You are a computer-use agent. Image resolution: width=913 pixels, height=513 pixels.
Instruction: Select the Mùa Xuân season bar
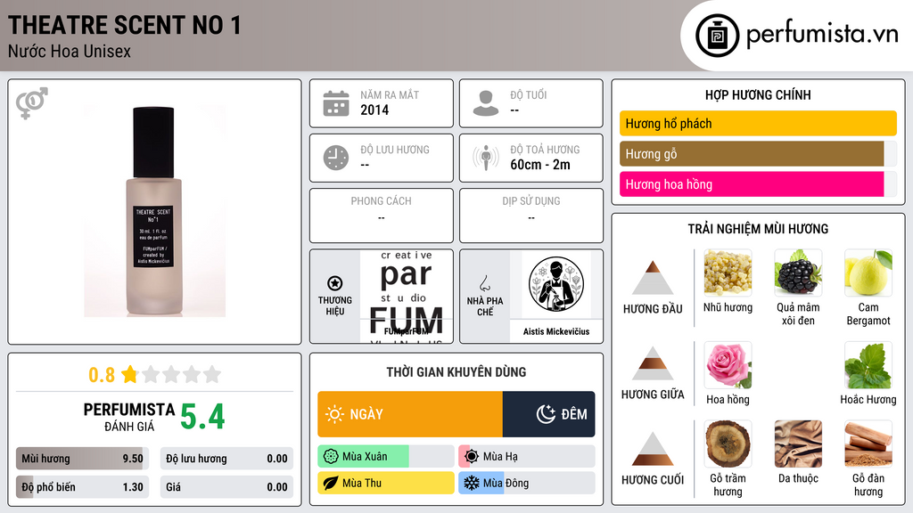[x=385, y=457]
